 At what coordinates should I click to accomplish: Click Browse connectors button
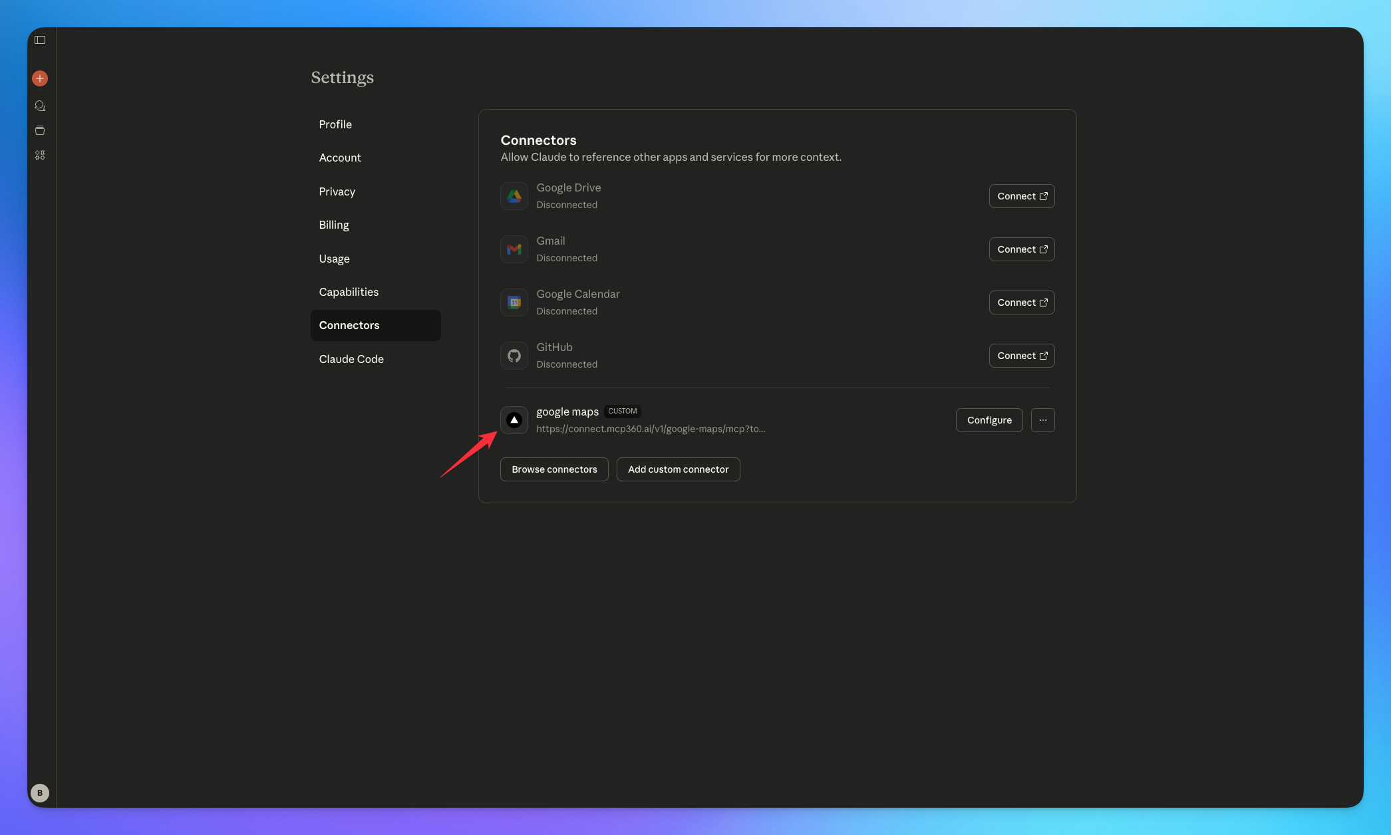tap(554, 469)
